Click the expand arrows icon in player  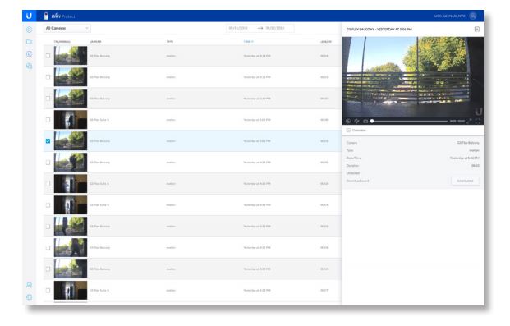click(x=469, y=121)
